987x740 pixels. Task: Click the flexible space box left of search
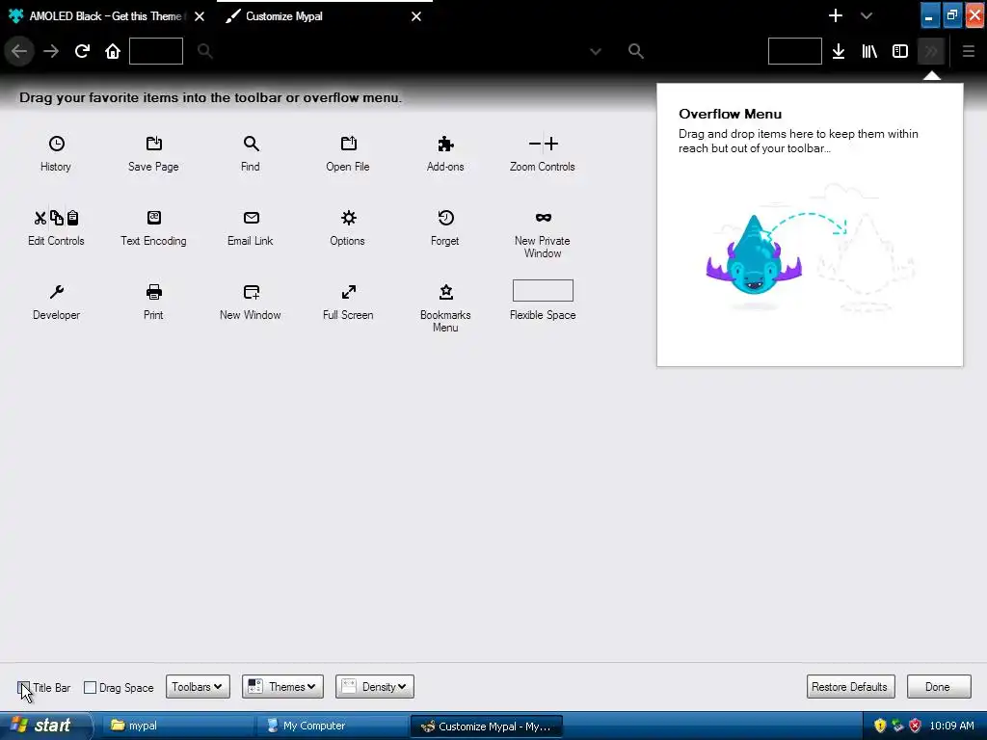pos(156,51)
